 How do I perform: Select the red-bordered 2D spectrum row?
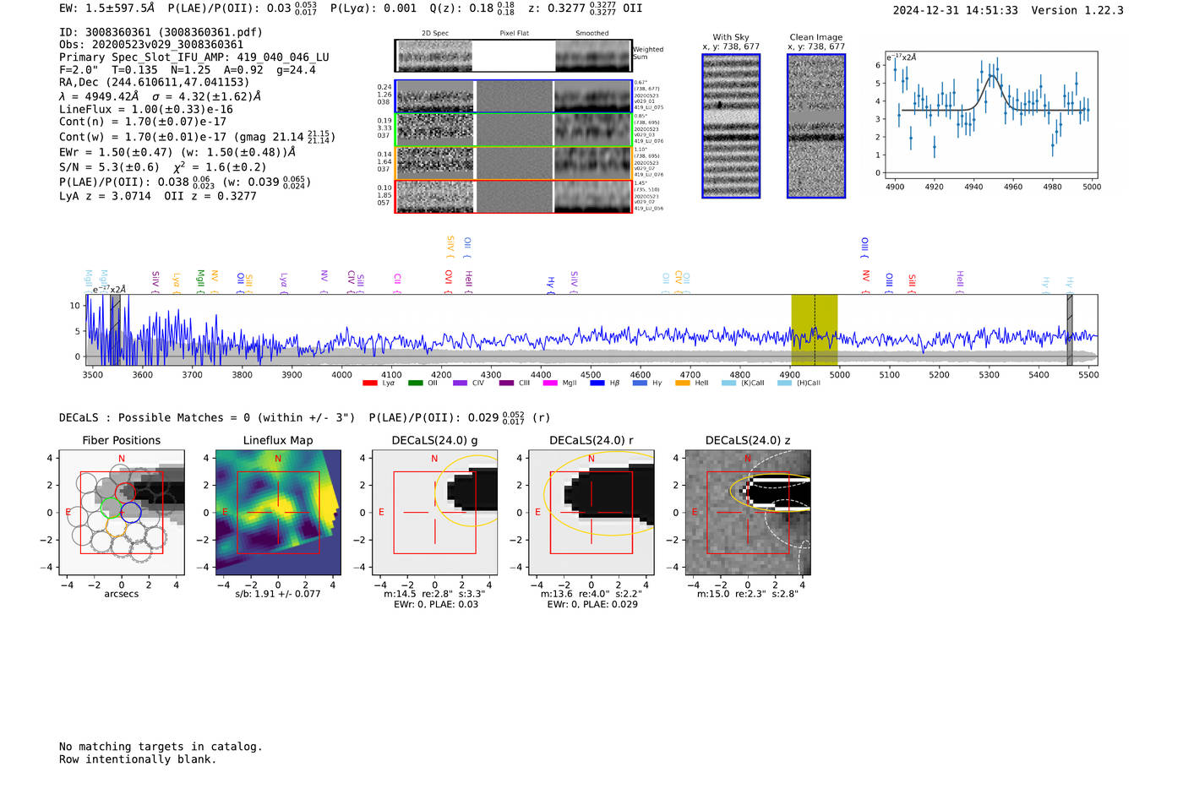click(x=514, y=196)
